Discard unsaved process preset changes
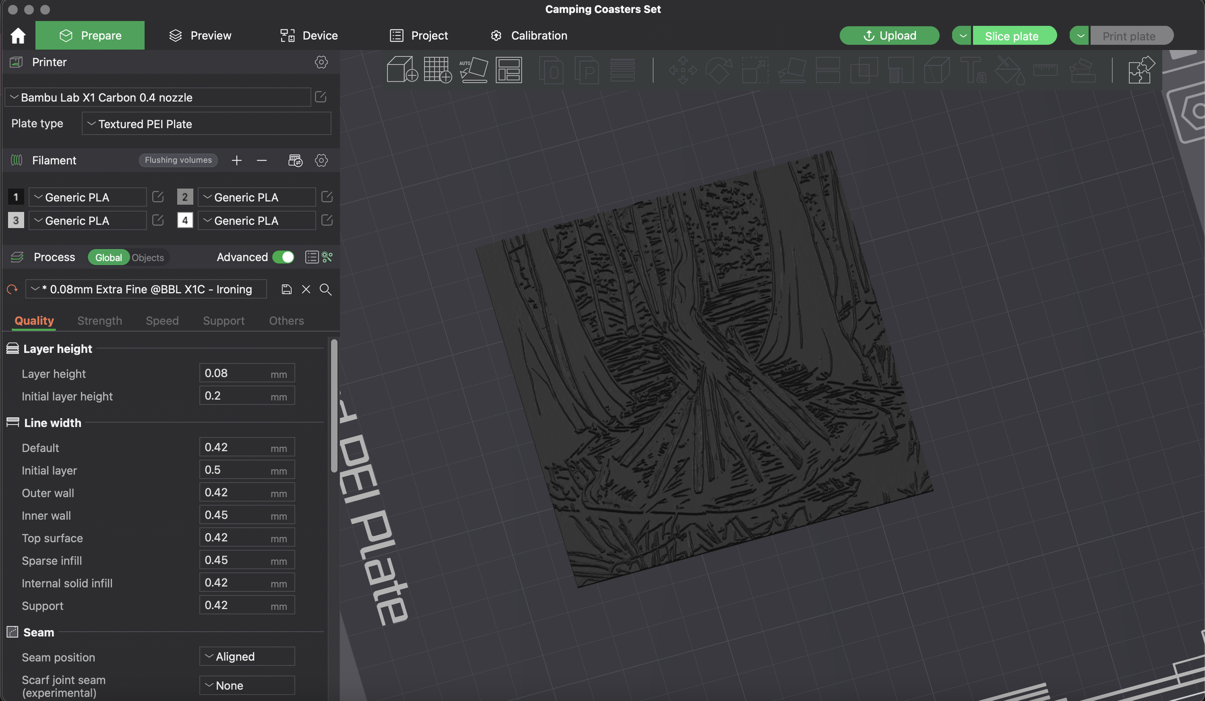The height and width of the screenshot is (701, 1205). point(306,289)
